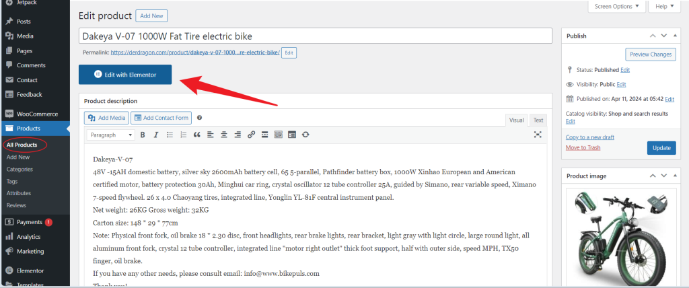Viewport: 689px width, 288px height.
Task: Open WooCommerce in the sidebar menu
Action: coord(37,114)
